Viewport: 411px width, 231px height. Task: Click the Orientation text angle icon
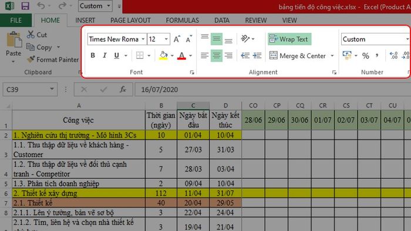tap(245, 39)
